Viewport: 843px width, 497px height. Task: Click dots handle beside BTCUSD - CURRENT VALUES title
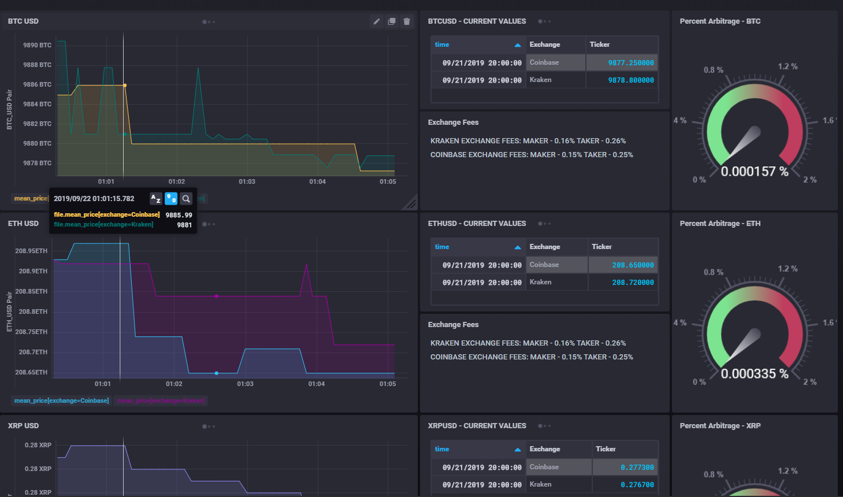point(544,21)
